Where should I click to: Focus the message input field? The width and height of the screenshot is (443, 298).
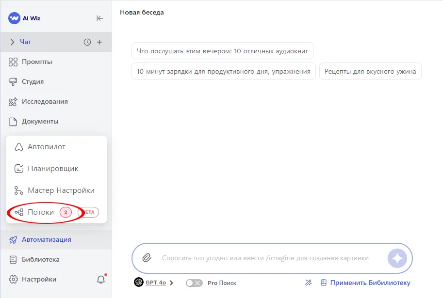(265, 258)
